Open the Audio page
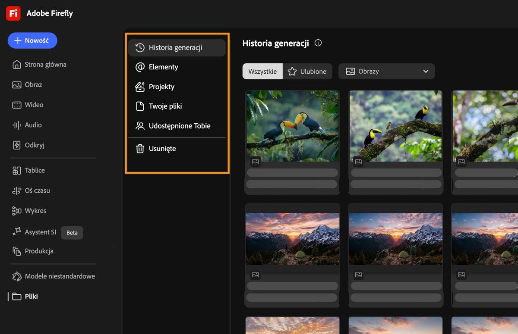Viewport: 518px width, 334px height. pos(28,125)
